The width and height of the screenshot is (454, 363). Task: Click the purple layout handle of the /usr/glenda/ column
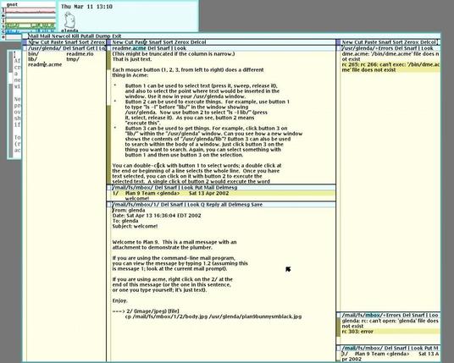(25, 42)
